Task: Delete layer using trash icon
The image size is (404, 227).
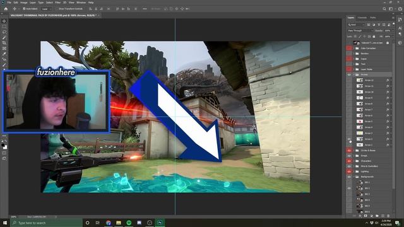Action: pyautogui.click(x=388, y=216)
